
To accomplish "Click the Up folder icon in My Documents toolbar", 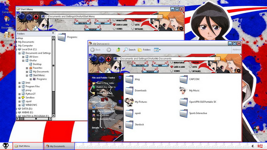I will point(118,50).
